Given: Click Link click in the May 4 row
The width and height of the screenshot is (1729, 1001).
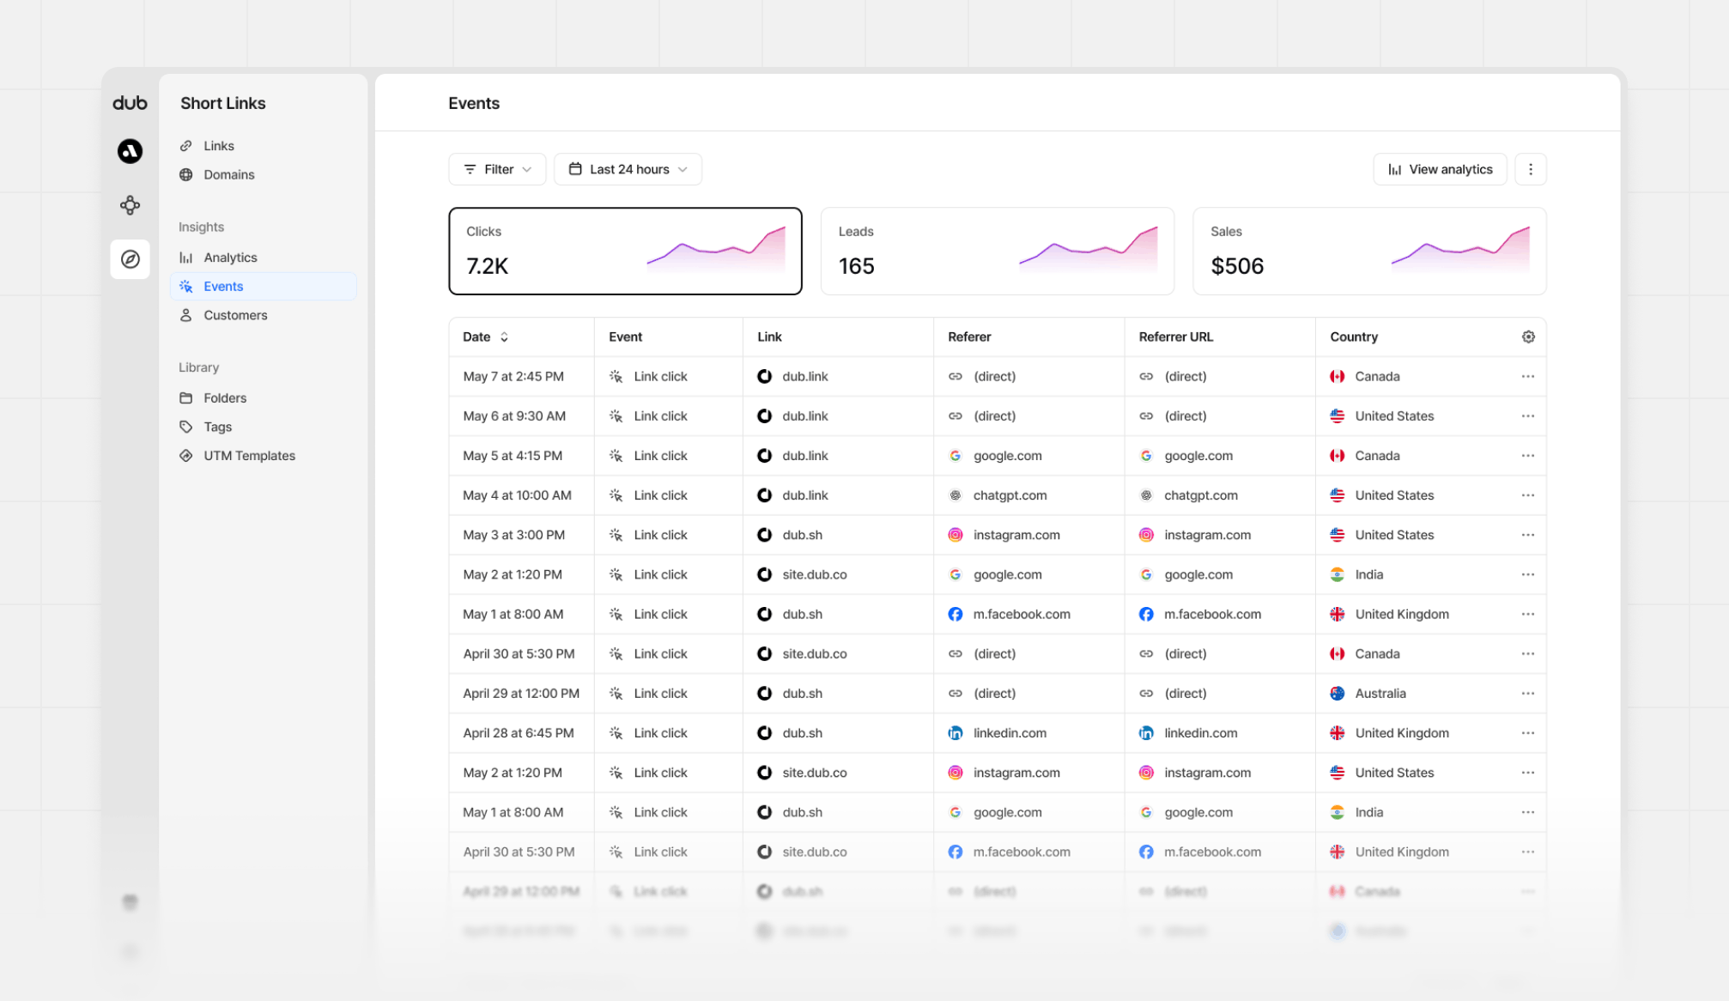Looking at the screenshot, I should 660,495.
